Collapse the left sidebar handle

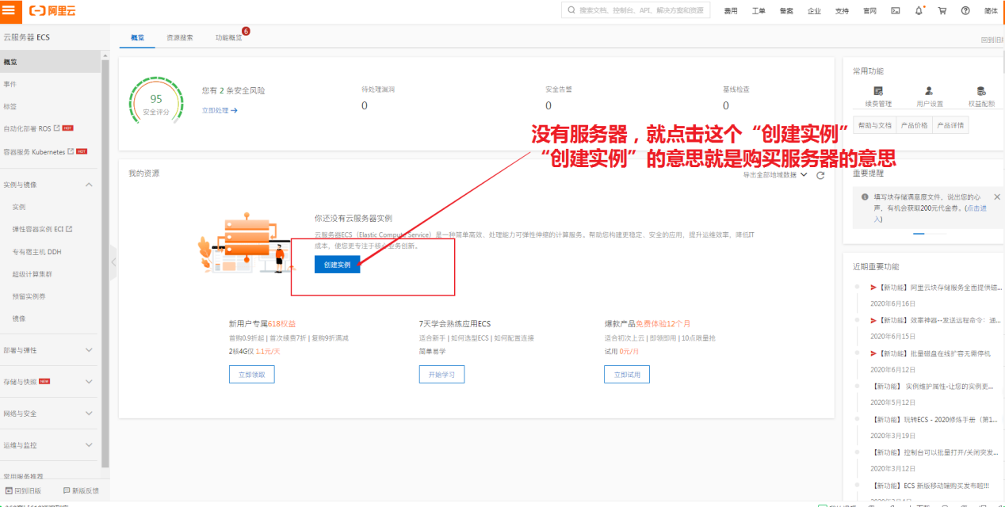(x=113, y=262)
